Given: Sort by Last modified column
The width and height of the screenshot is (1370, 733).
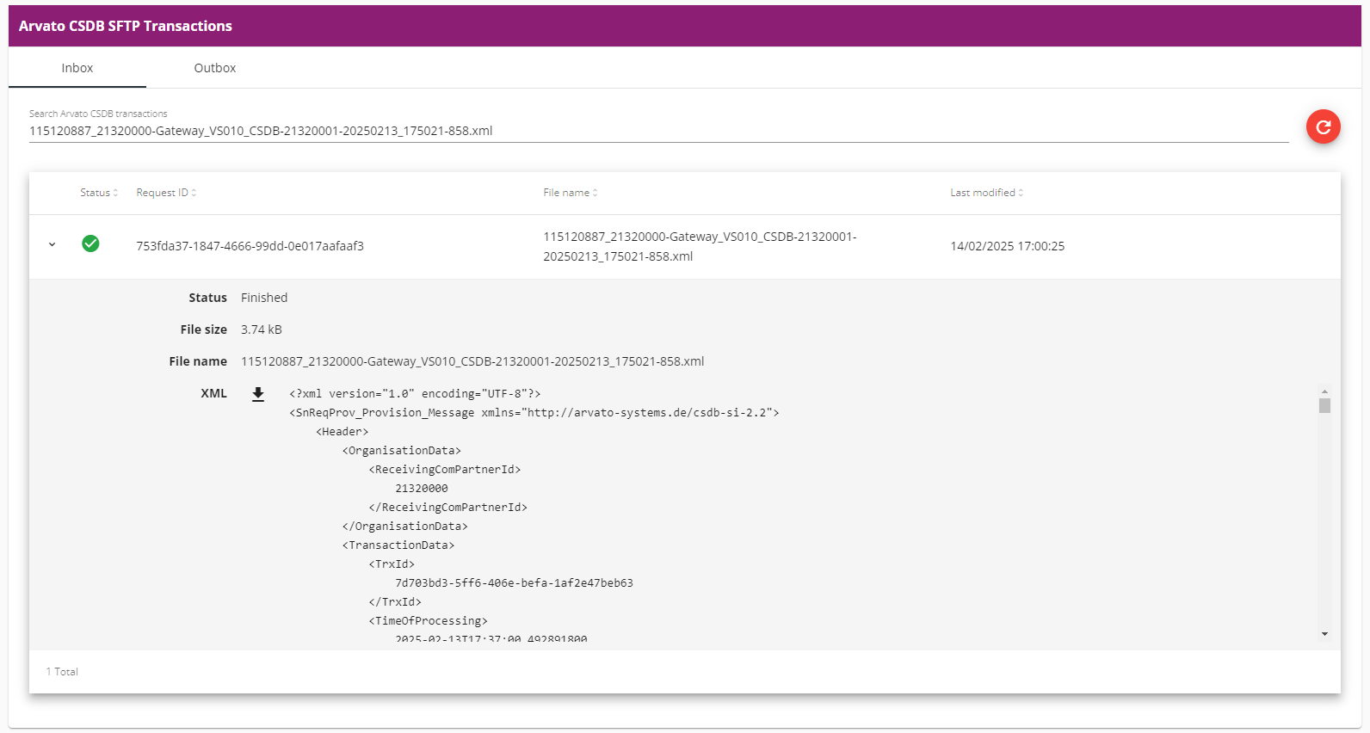Looking at the screenshot, I should tap(987, 193).
